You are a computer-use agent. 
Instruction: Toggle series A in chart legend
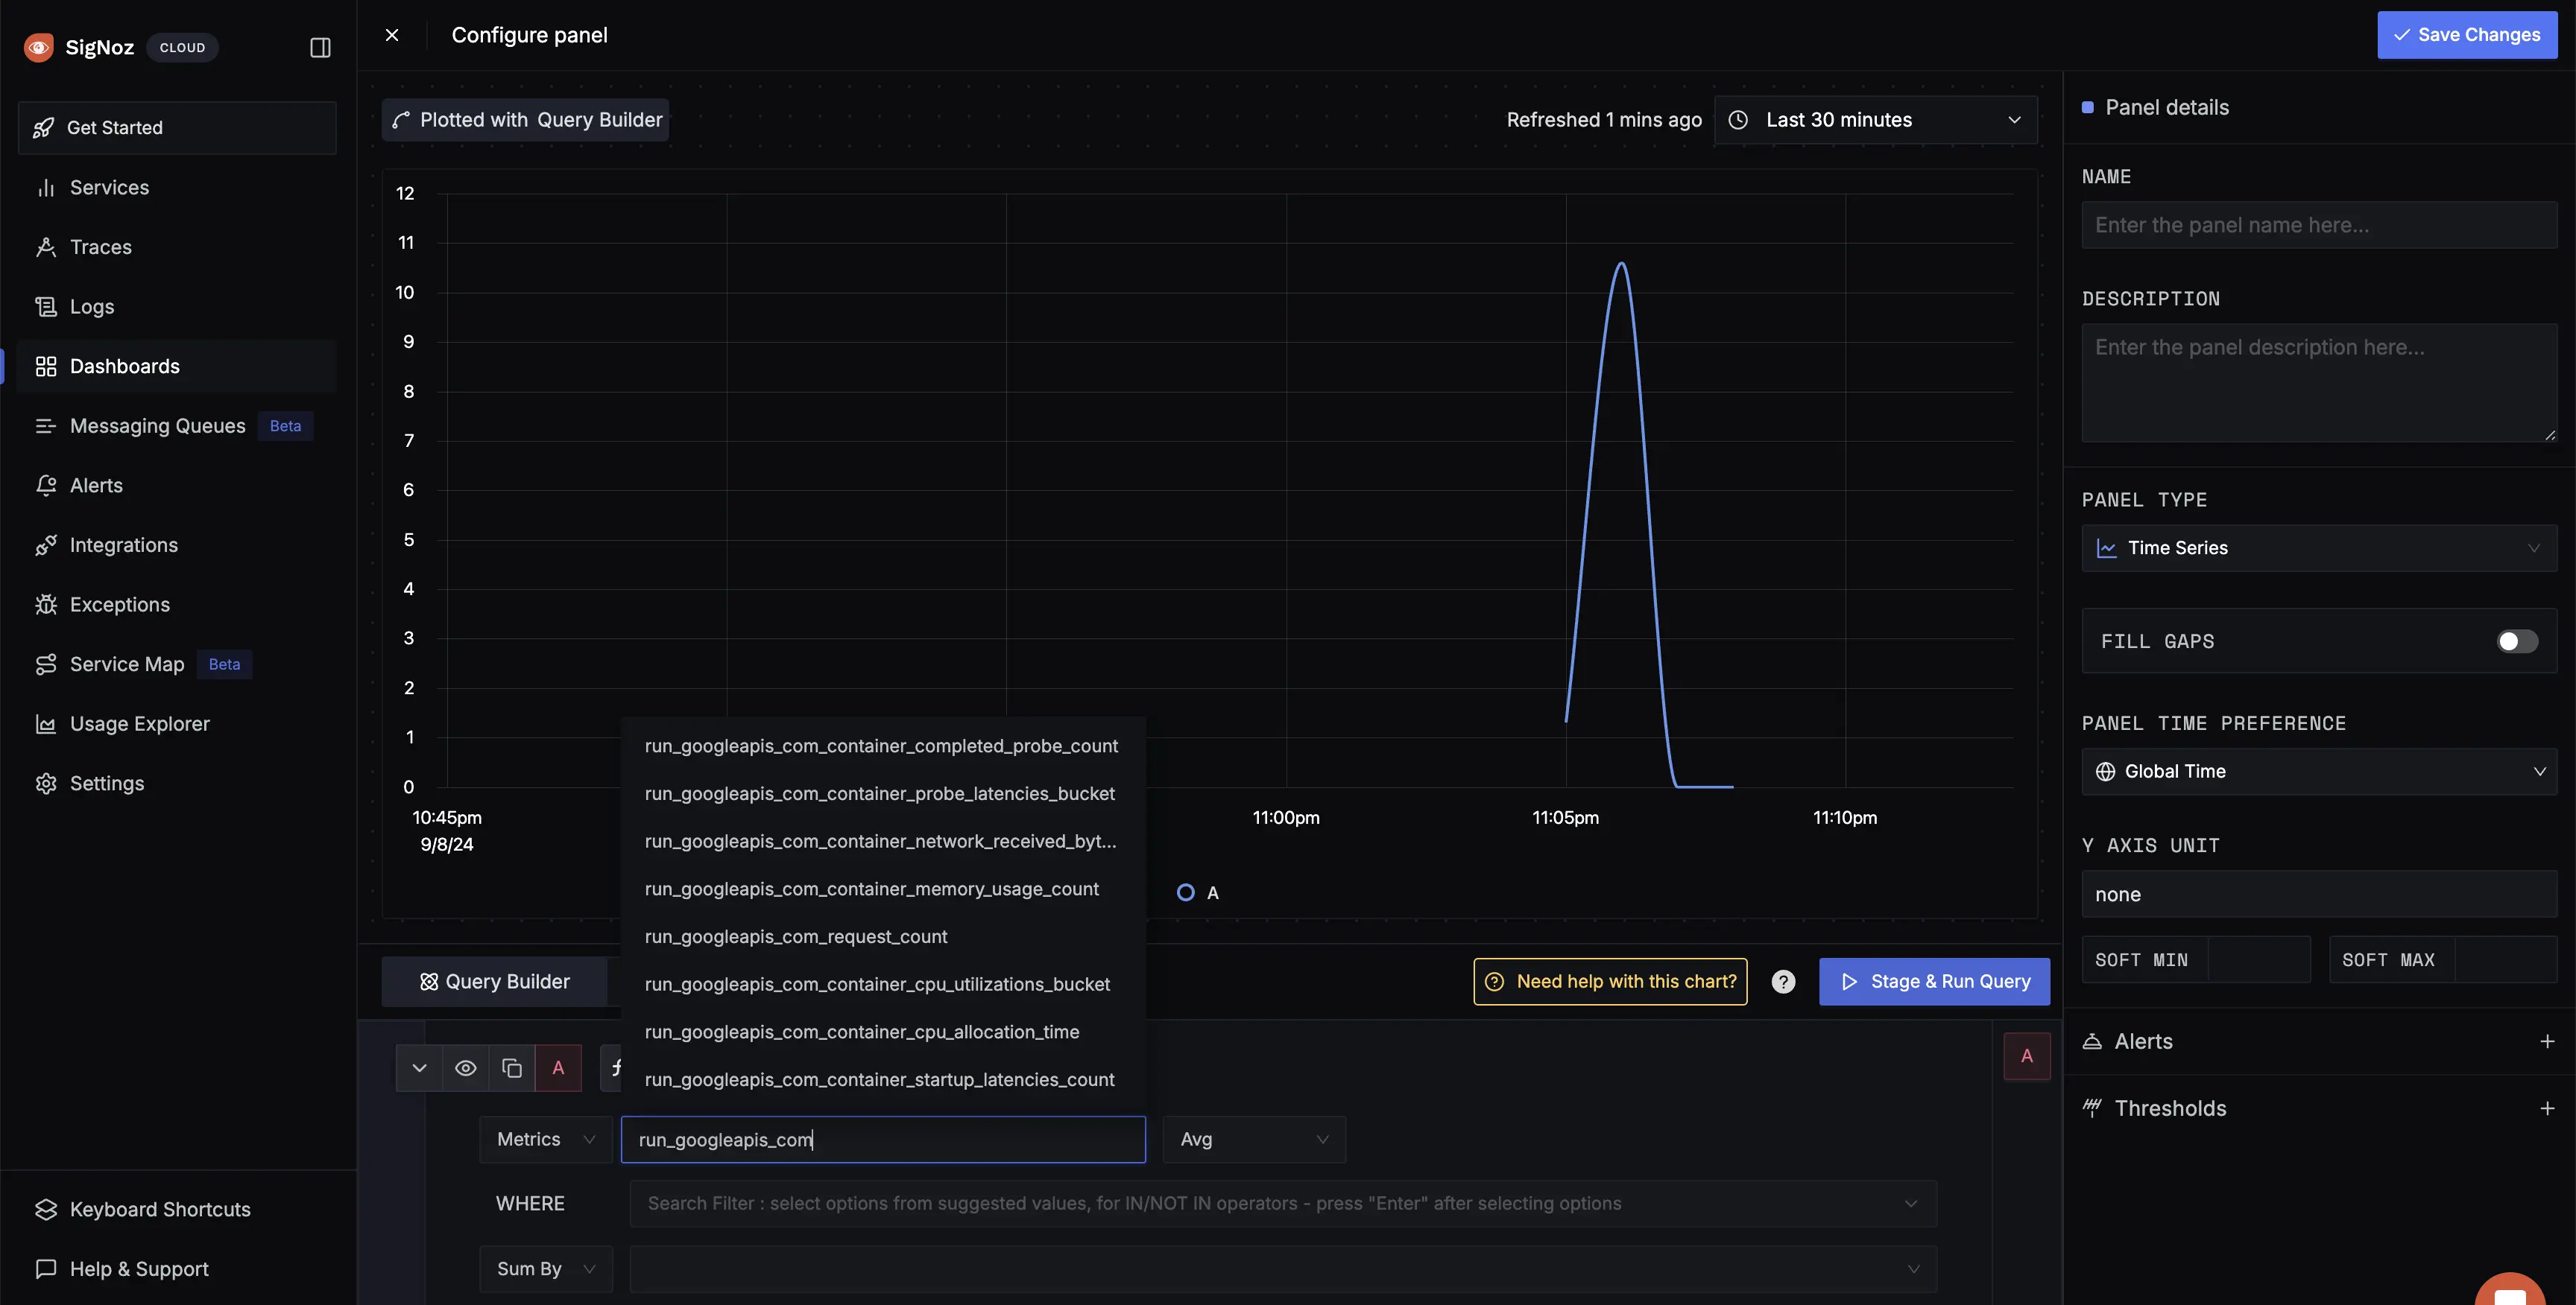1198,893
